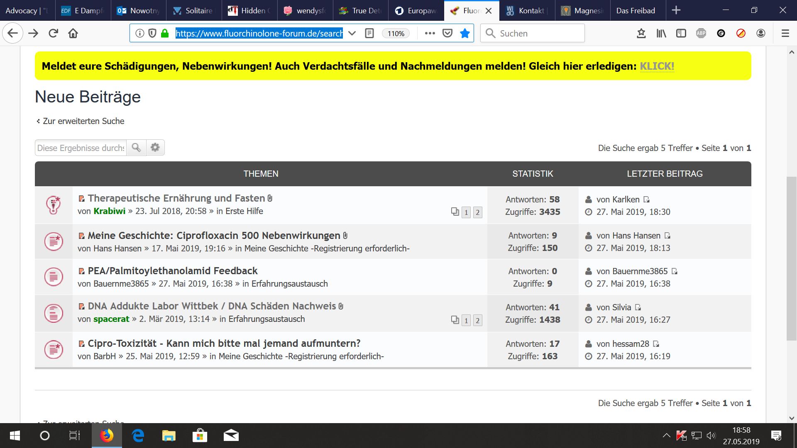797x448 pixels.
Task: Open advanced search gear settings
Action: coord(155,148)
